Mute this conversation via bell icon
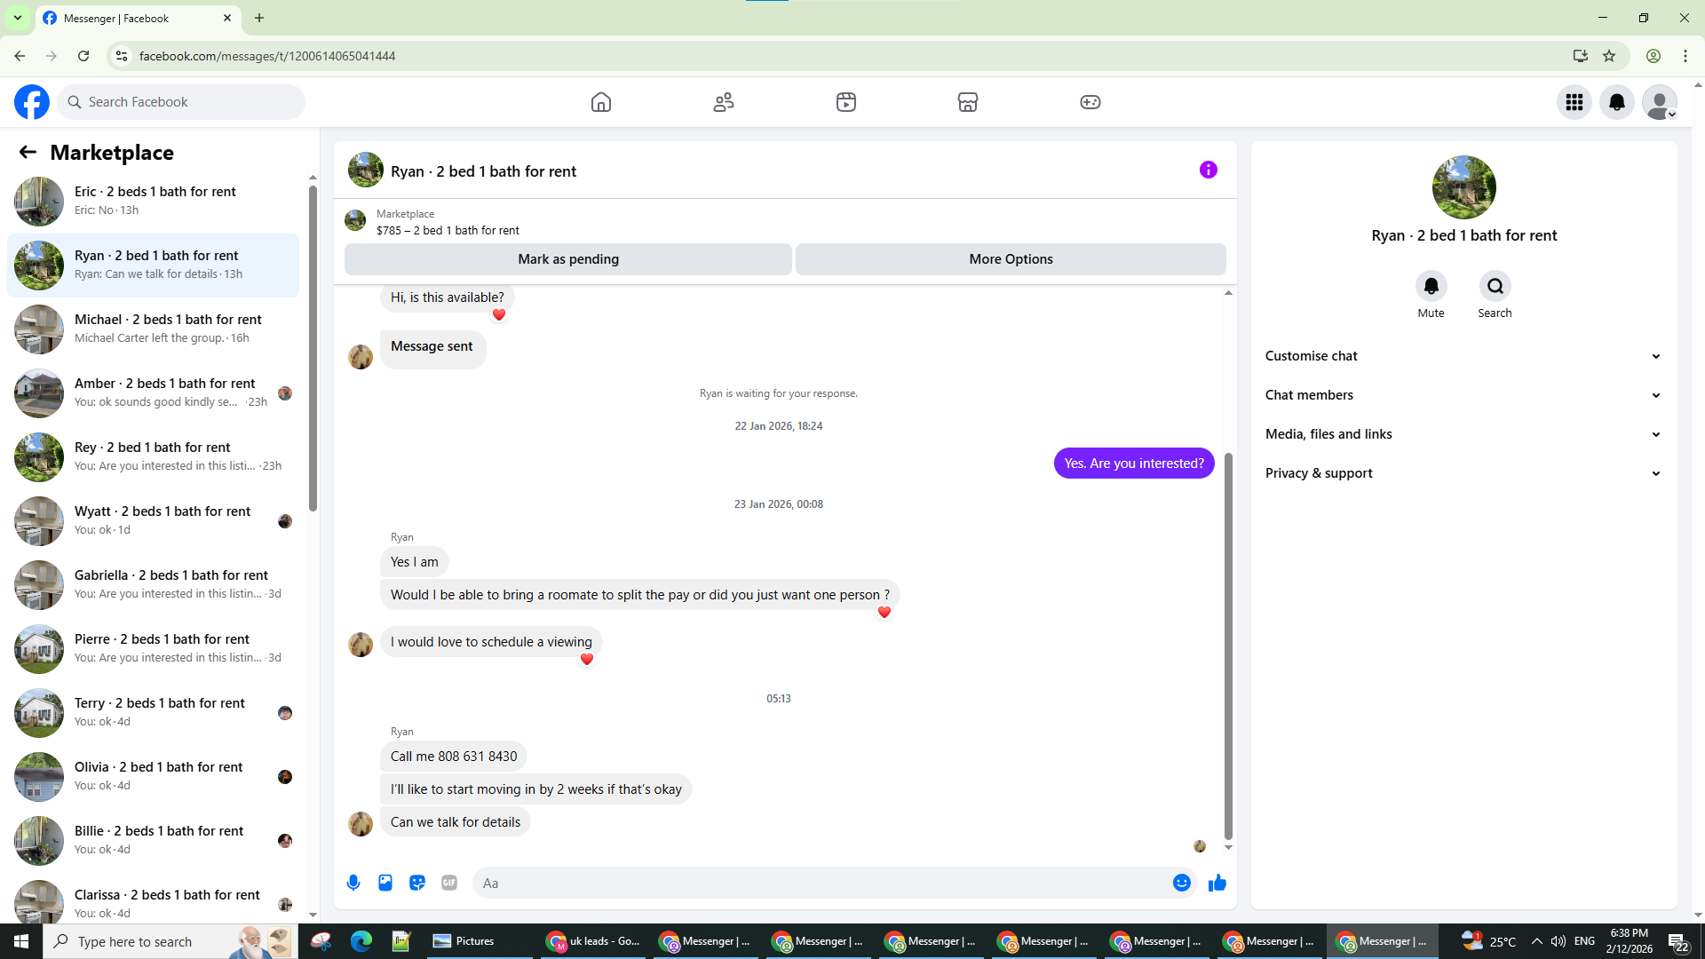The image size is (1705, 959). coord(1431,286)
